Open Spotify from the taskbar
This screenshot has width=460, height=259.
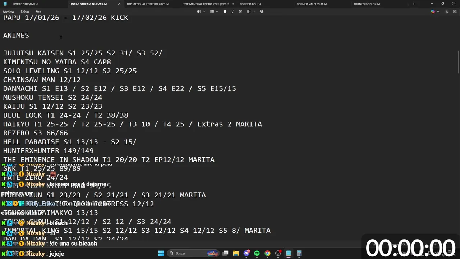coord(257,253)
